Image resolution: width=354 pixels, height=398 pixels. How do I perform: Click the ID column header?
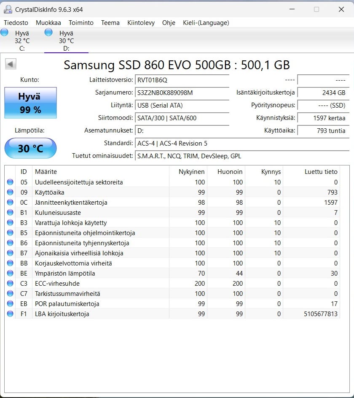pyautogui.click(x=24, y=172)
